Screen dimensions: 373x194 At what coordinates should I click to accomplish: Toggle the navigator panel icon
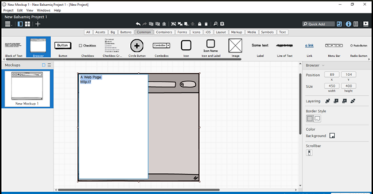(20, 24)
